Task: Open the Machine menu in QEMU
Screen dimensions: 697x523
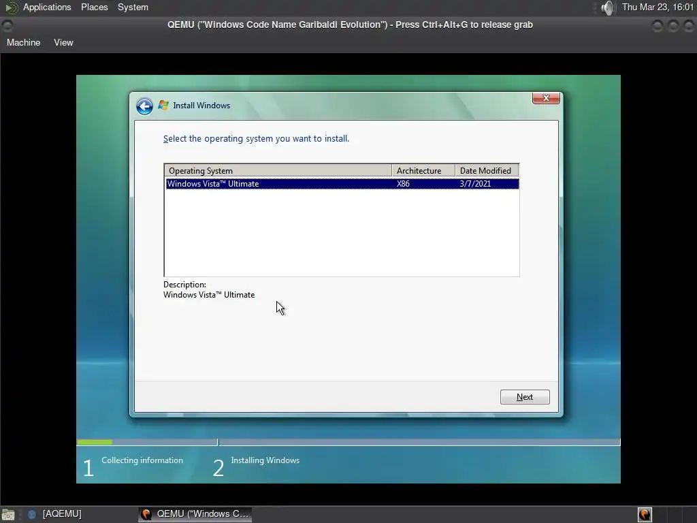Action: coord(24,43)
